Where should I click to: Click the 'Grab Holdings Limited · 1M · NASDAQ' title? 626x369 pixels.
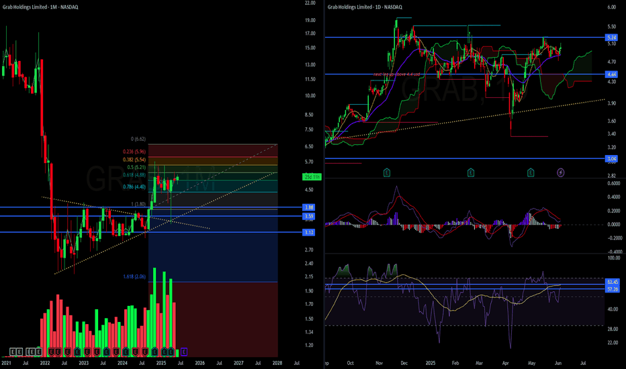click(x=40, y=7)
